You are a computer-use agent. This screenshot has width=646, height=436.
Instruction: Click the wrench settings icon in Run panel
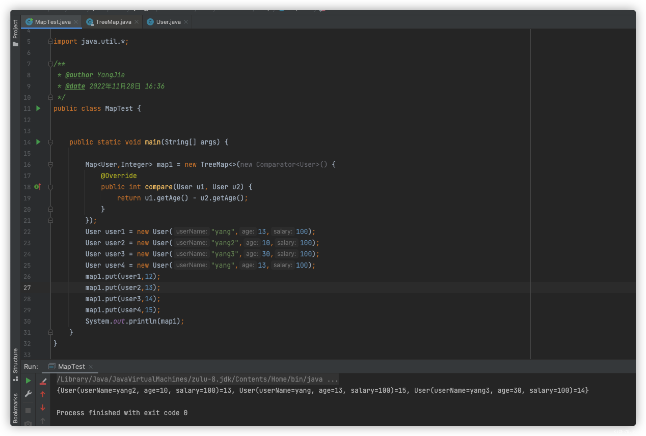[28, 394]
